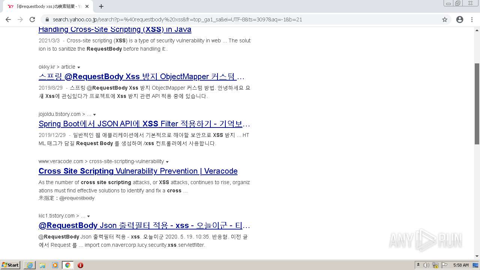Open Windows Explorer folder on taskbar
Image resolution: width=480 pixels, height=270 pixels.
pyautogui.click(x=42, y=265)
